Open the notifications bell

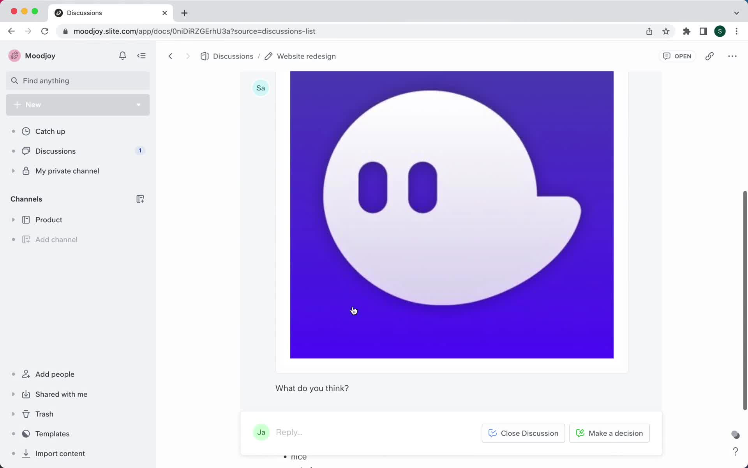point(122,56)
